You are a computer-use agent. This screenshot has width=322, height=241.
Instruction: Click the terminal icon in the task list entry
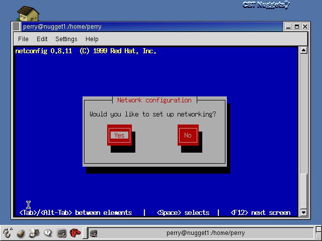coord(94,233)
